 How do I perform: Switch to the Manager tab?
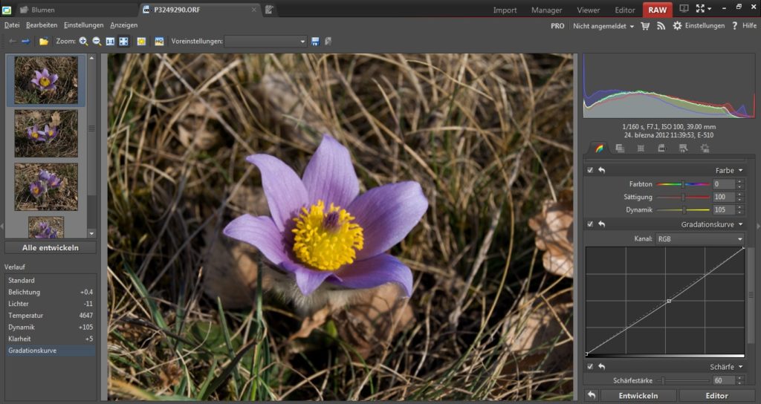click(x=546, y=10)
